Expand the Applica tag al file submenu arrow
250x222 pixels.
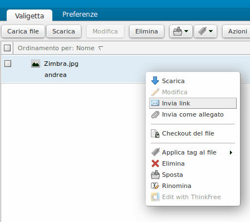pos(231,152)
